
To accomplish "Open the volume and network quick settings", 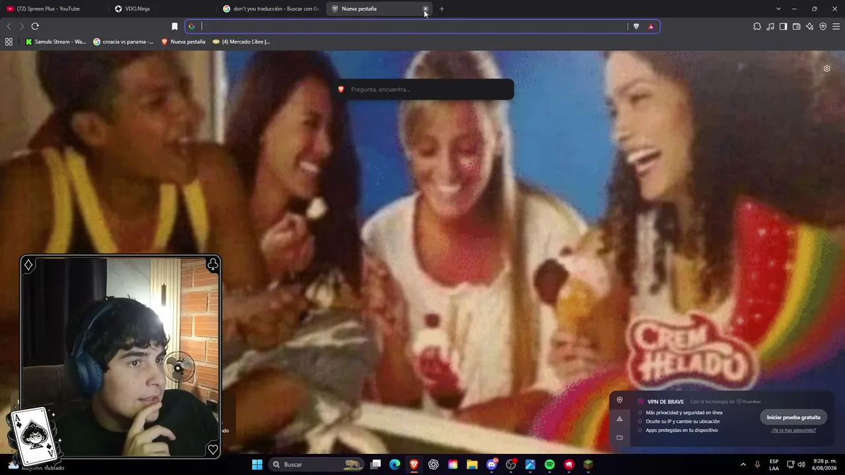I will 795,464.
